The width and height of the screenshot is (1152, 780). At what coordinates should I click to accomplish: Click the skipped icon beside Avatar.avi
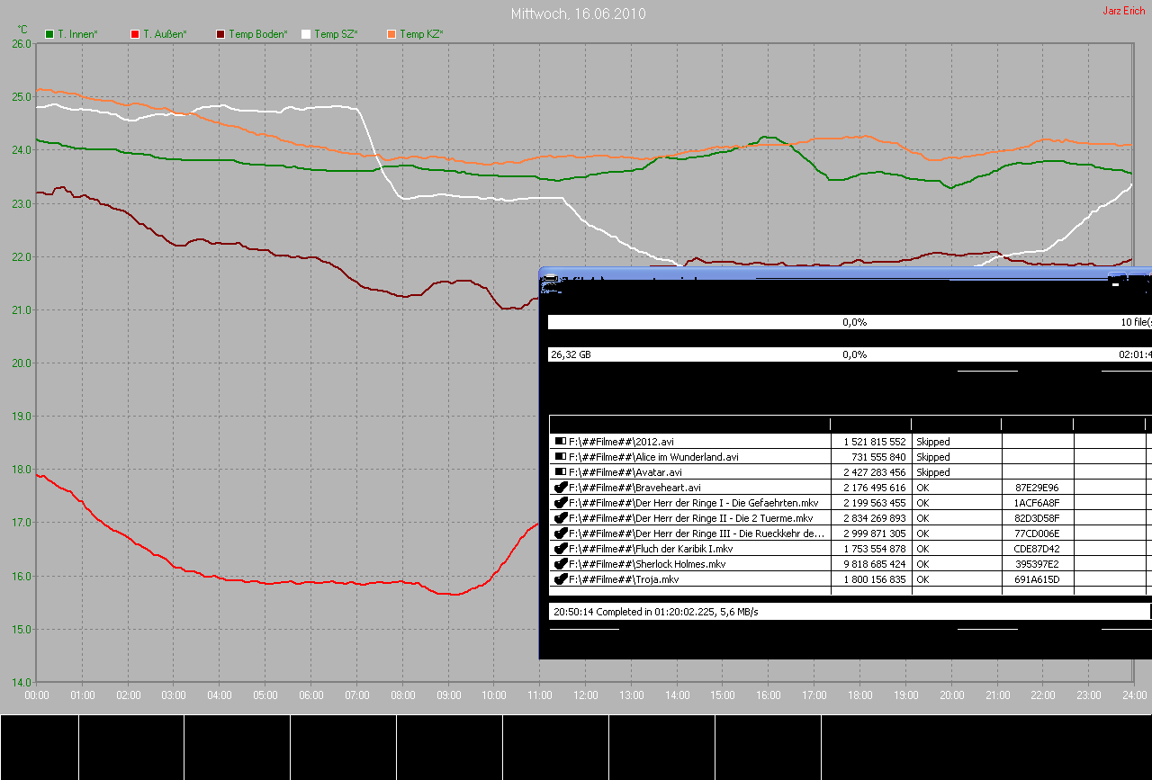pyautogui.click(x=561, y=472)
